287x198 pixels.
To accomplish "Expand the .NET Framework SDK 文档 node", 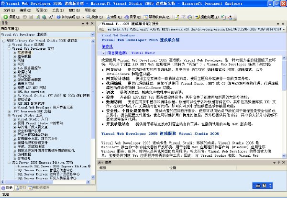I will pyautogui.click(x=9, y=111).
